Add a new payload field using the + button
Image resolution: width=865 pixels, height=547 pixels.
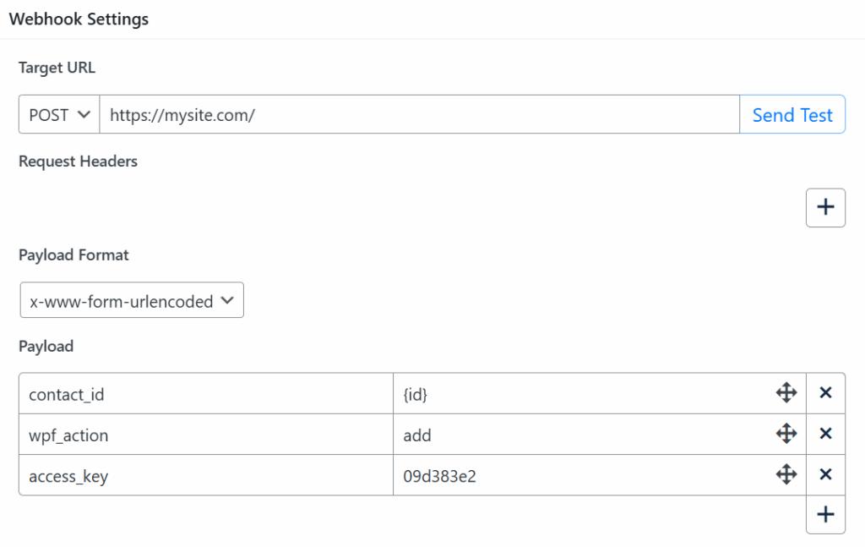[x=825, y=514]
